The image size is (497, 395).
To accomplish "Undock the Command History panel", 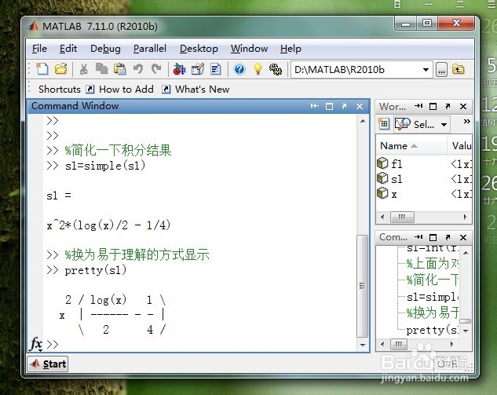I will pos(448,237).
